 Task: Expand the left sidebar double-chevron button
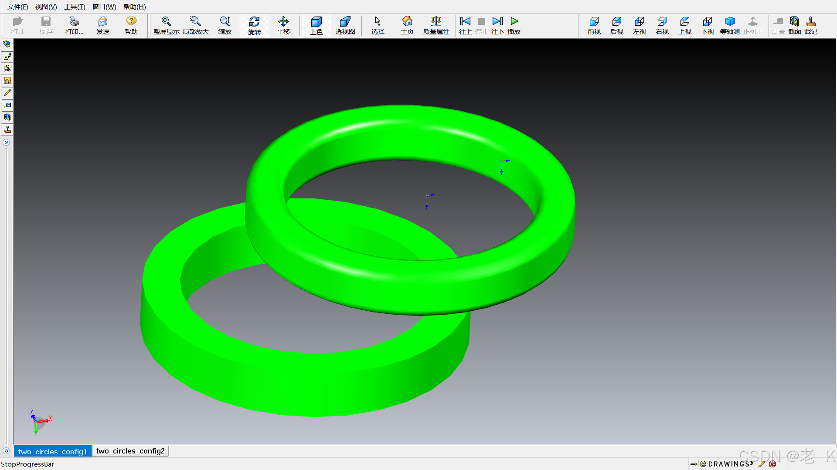point(7,142)
